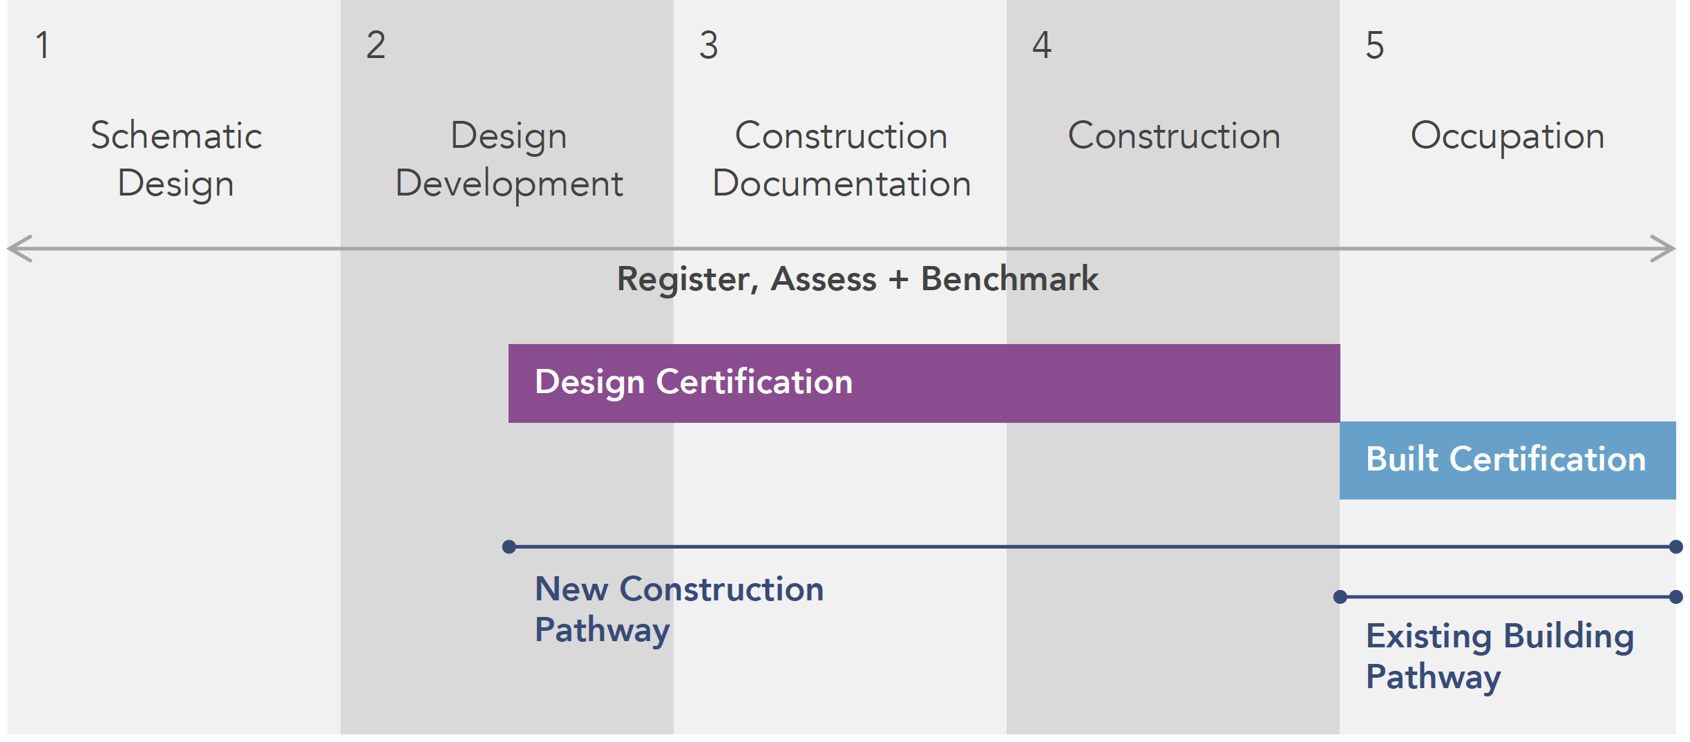Click the Existing Building Pathway start dot

click(1340, 597)
